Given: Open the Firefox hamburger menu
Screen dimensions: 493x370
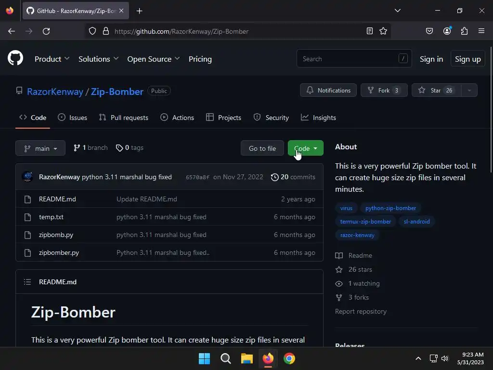Looking at the screenshot, I should [481, 31].
